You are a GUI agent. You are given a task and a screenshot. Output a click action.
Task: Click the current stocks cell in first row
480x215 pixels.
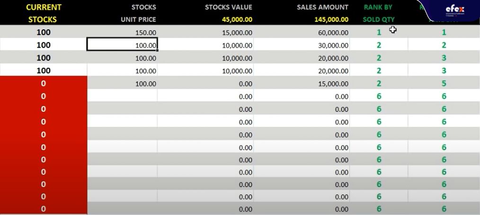click(x=44, y=32)
